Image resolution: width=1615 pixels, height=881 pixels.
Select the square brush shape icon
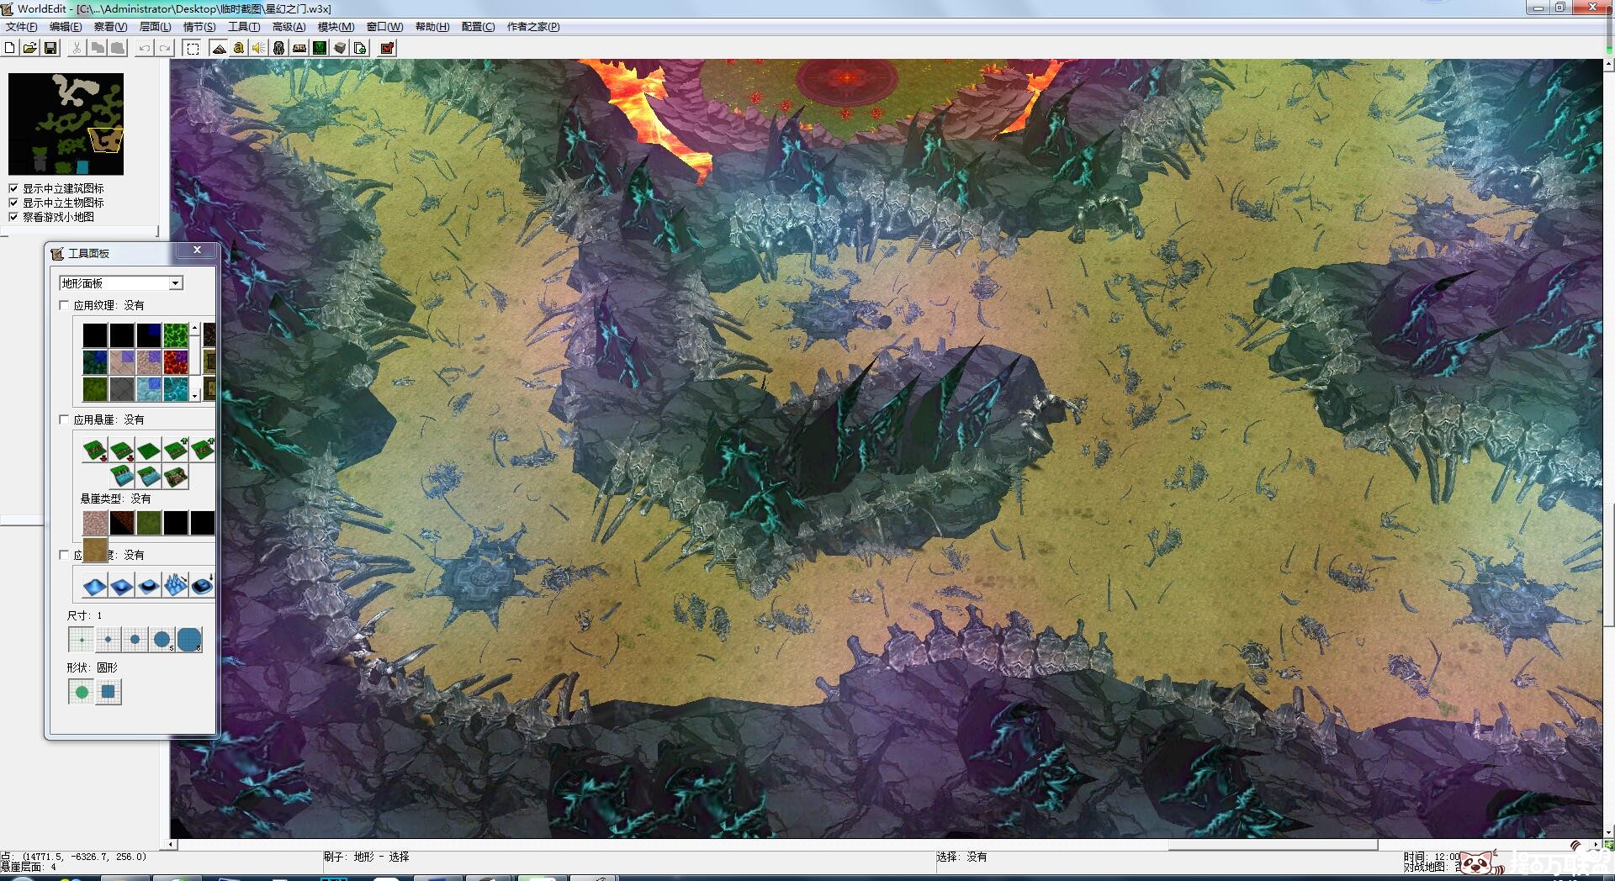click(x=109, y=692)
